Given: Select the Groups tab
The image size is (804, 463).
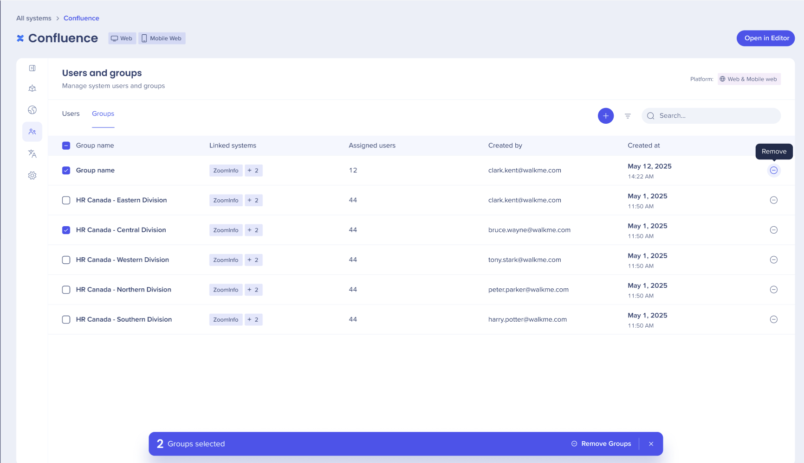Looking at the screenshot, I should pyautogui.click(x=103, y=114).
